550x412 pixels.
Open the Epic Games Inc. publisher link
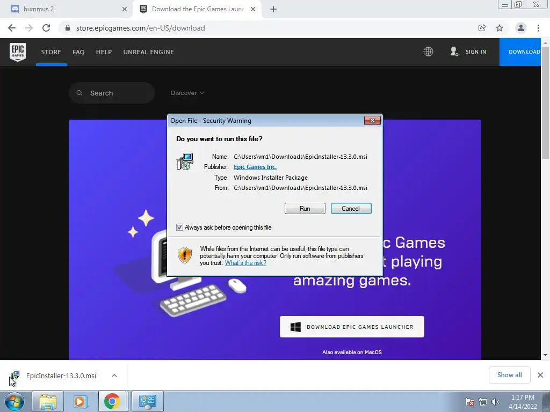click(x=255, y=167)
